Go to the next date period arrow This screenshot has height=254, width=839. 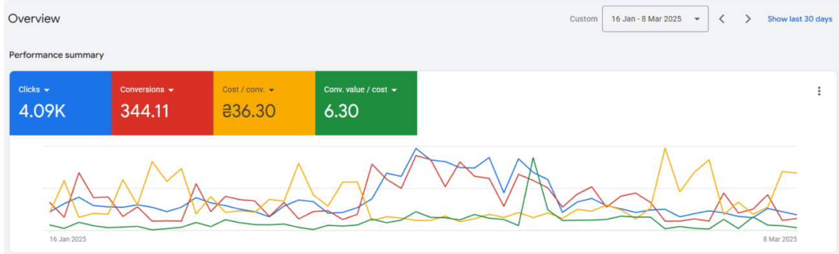[x=748, y=19]
